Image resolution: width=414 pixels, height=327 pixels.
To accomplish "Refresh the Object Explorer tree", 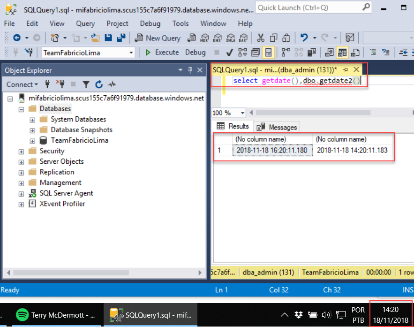I will tap(98, 84).
